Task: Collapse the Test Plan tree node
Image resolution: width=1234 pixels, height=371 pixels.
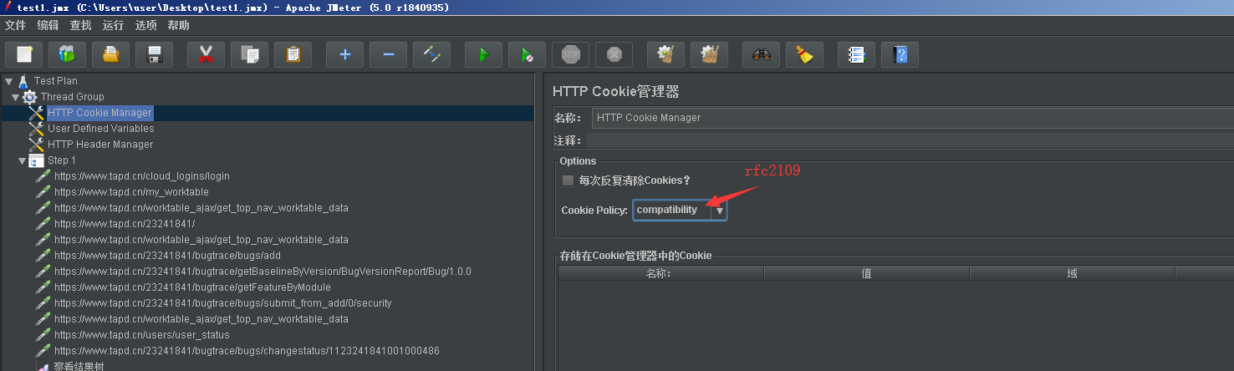Action: point(8,81)
